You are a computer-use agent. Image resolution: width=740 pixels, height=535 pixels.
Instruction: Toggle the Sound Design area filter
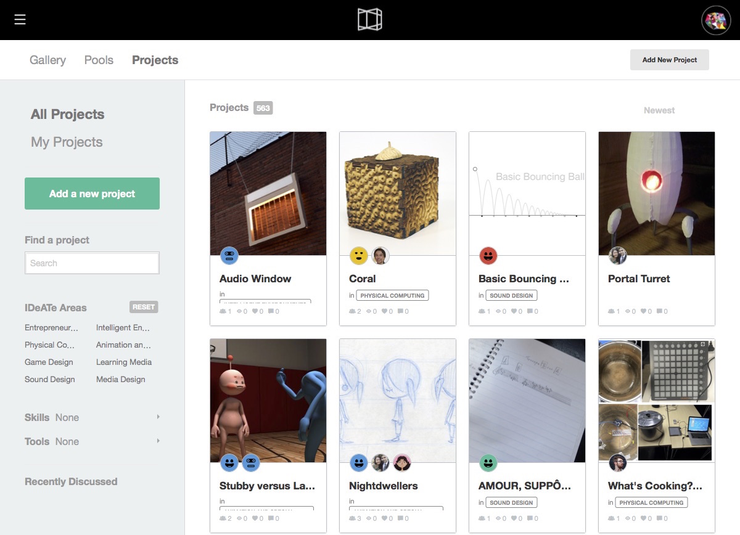[x=50, y=380]
